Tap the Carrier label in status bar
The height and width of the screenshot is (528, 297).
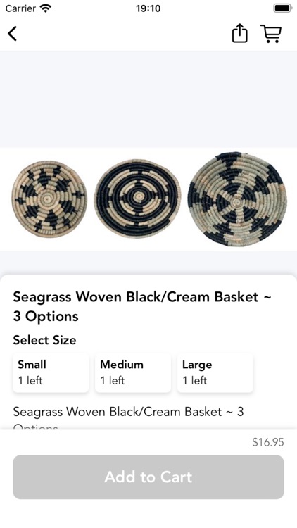(20, 8)
